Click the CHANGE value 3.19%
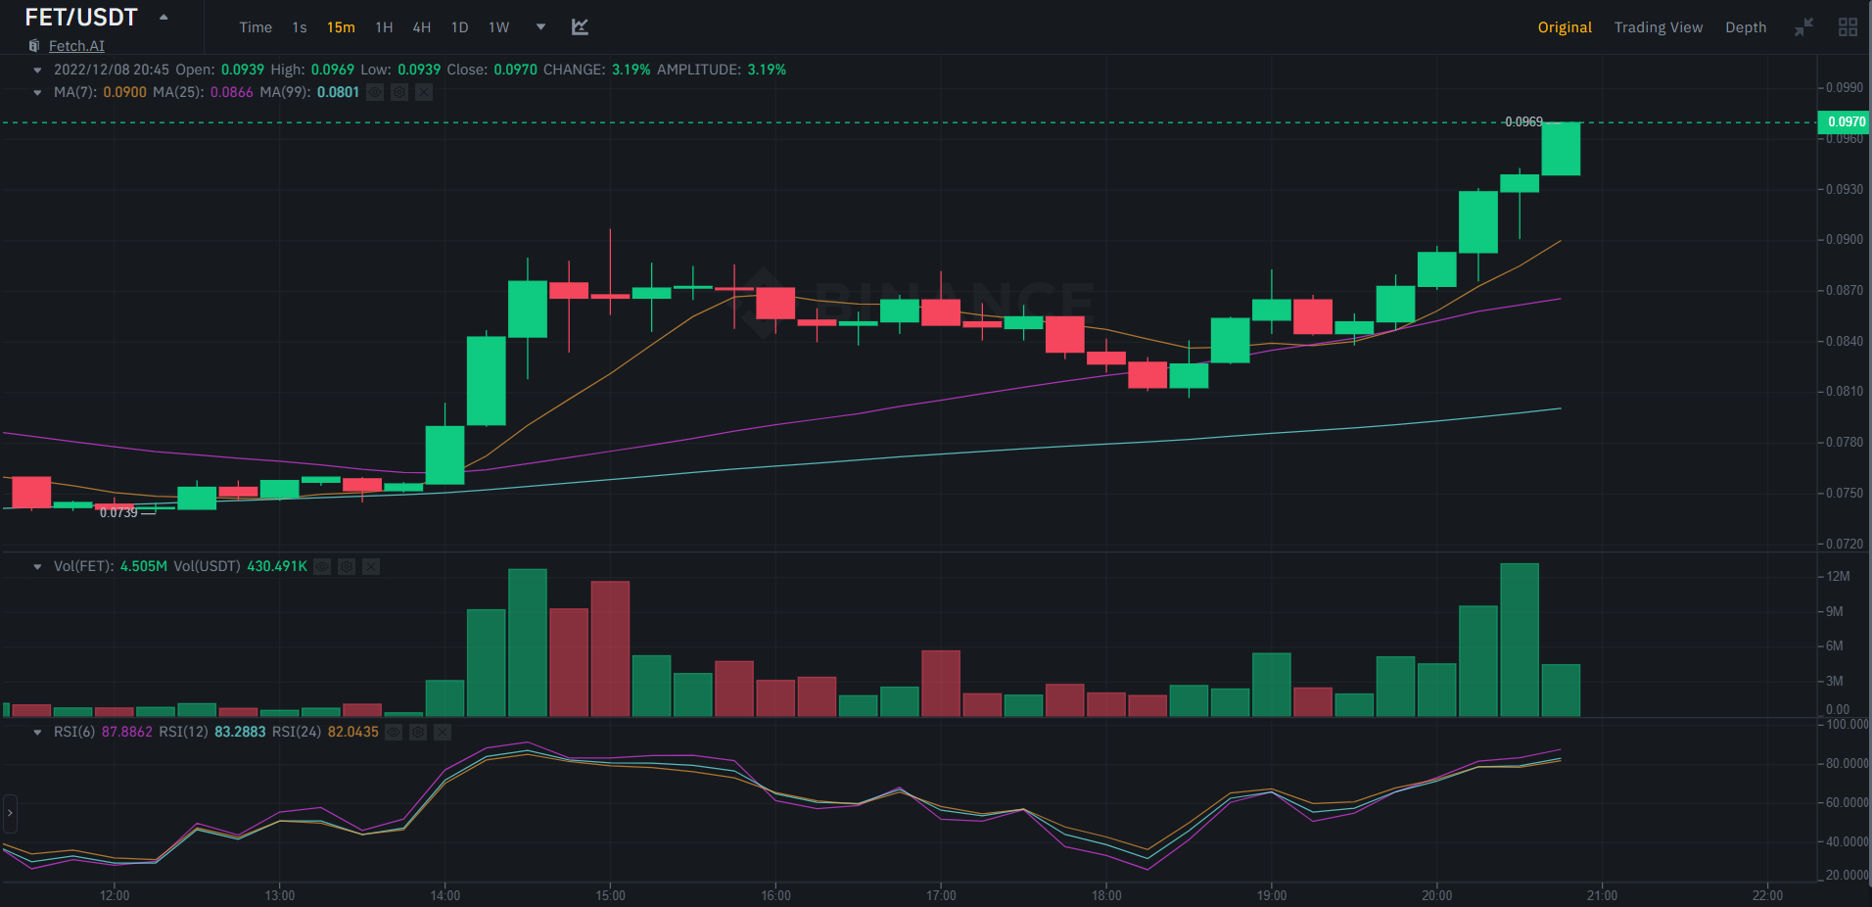Viewport: 1872px width, 907px height. tap(631, 70)
